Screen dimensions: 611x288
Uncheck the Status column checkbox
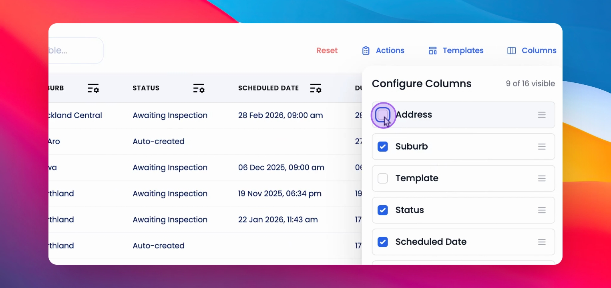tap(383, 210)
